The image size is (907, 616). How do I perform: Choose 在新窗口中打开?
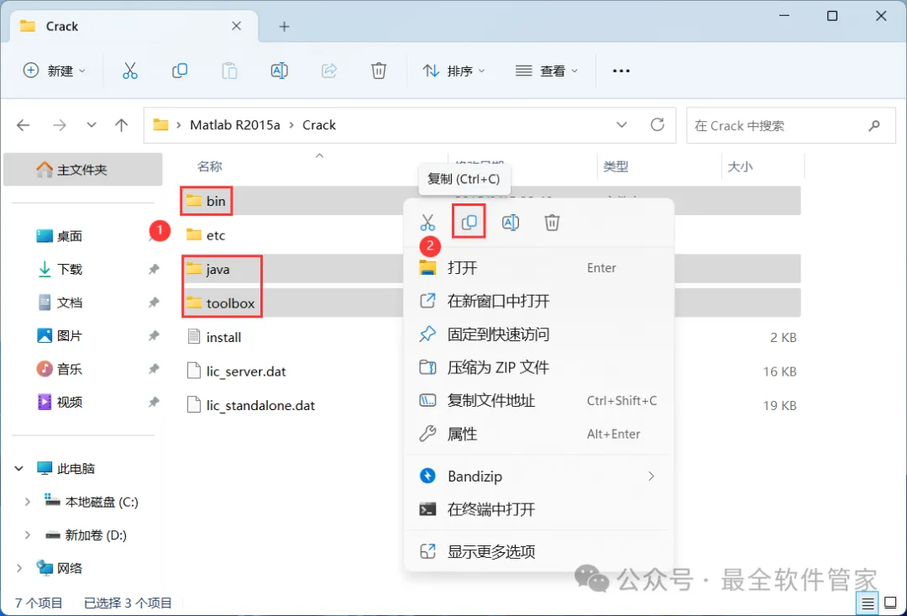pos(538,301)
